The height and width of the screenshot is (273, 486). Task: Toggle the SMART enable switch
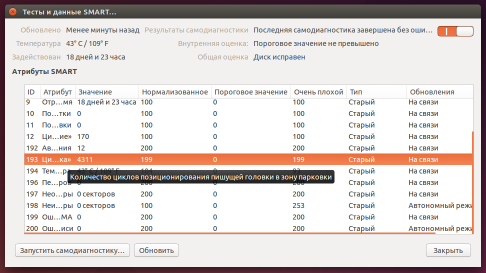455,31
